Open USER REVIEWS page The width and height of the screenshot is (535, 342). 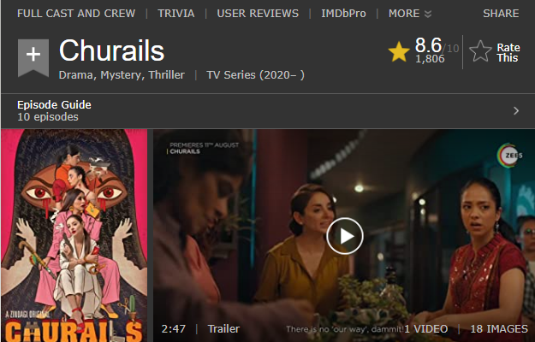pos(258,14)
